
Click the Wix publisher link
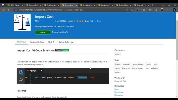click(37, 21)
